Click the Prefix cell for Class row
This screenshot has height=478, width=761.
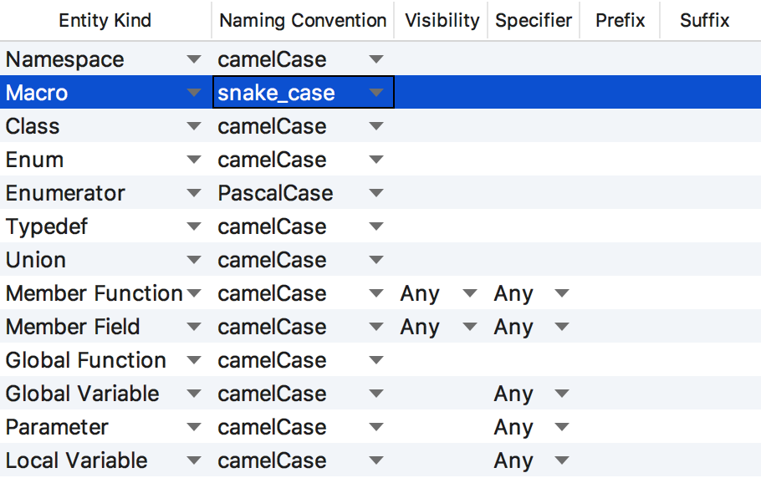pyautogui.click(x=619, y=126)
